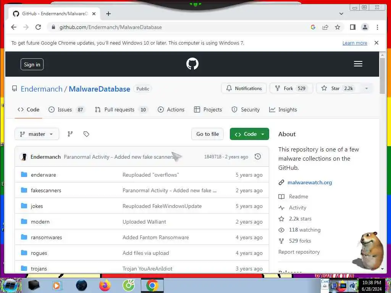The width and height of the screenshot is (391, 293).
Task: Open the green Code dropdown
Action: coord(249,134)
